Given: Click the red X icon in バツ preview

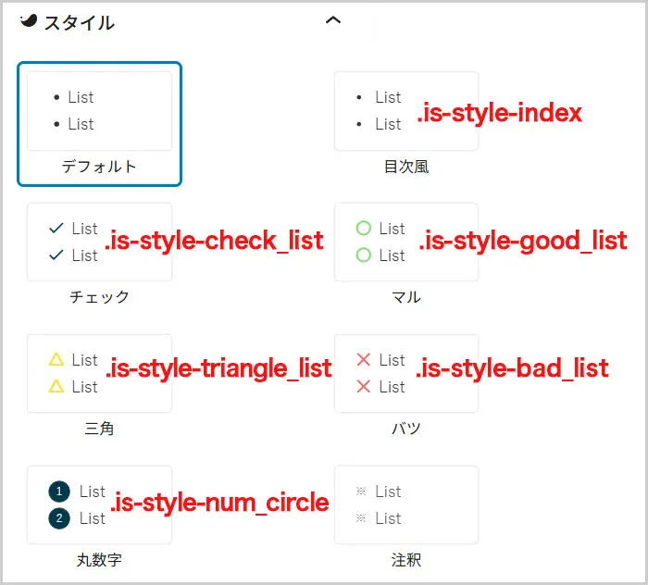Looking at the screenshot, I should pyautogui.click(x=363, y=359).
